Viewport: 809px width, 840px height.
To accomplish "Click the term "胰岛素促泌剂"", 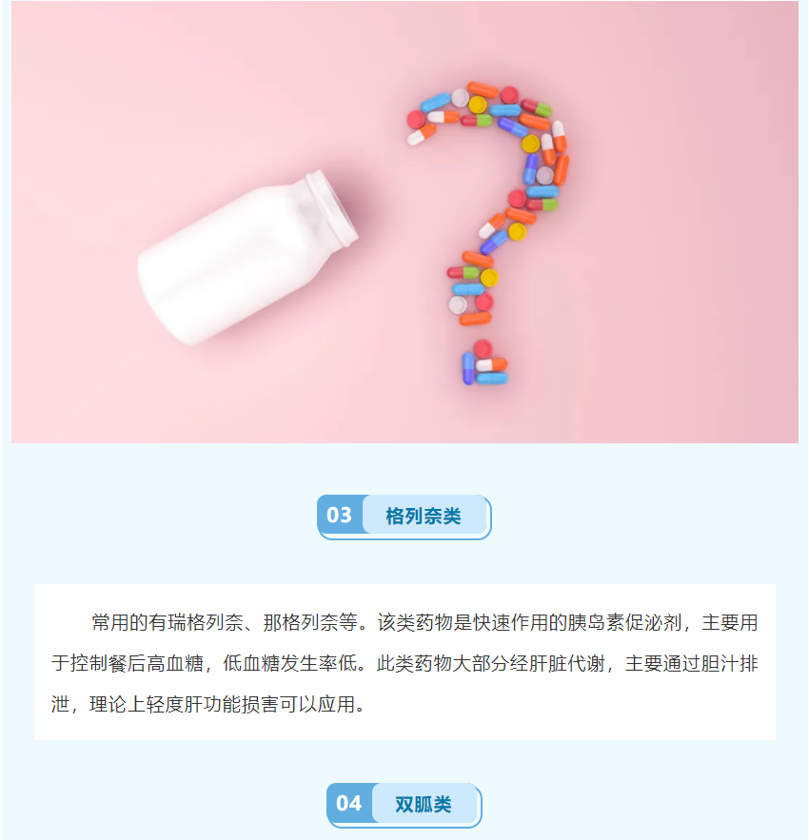I will pos(624,622).
